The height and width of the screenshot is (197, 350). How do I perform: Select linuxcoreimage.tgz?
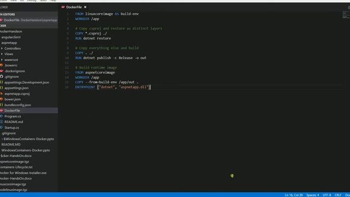(13, 184)
